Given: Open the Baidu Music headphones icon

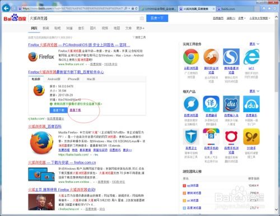Looking at the screenshot, I should (x=251, y=104).
